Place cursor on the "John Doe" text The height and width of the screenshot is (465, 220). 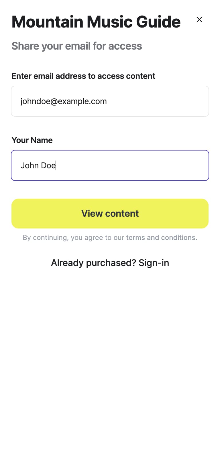pos(38,166)
